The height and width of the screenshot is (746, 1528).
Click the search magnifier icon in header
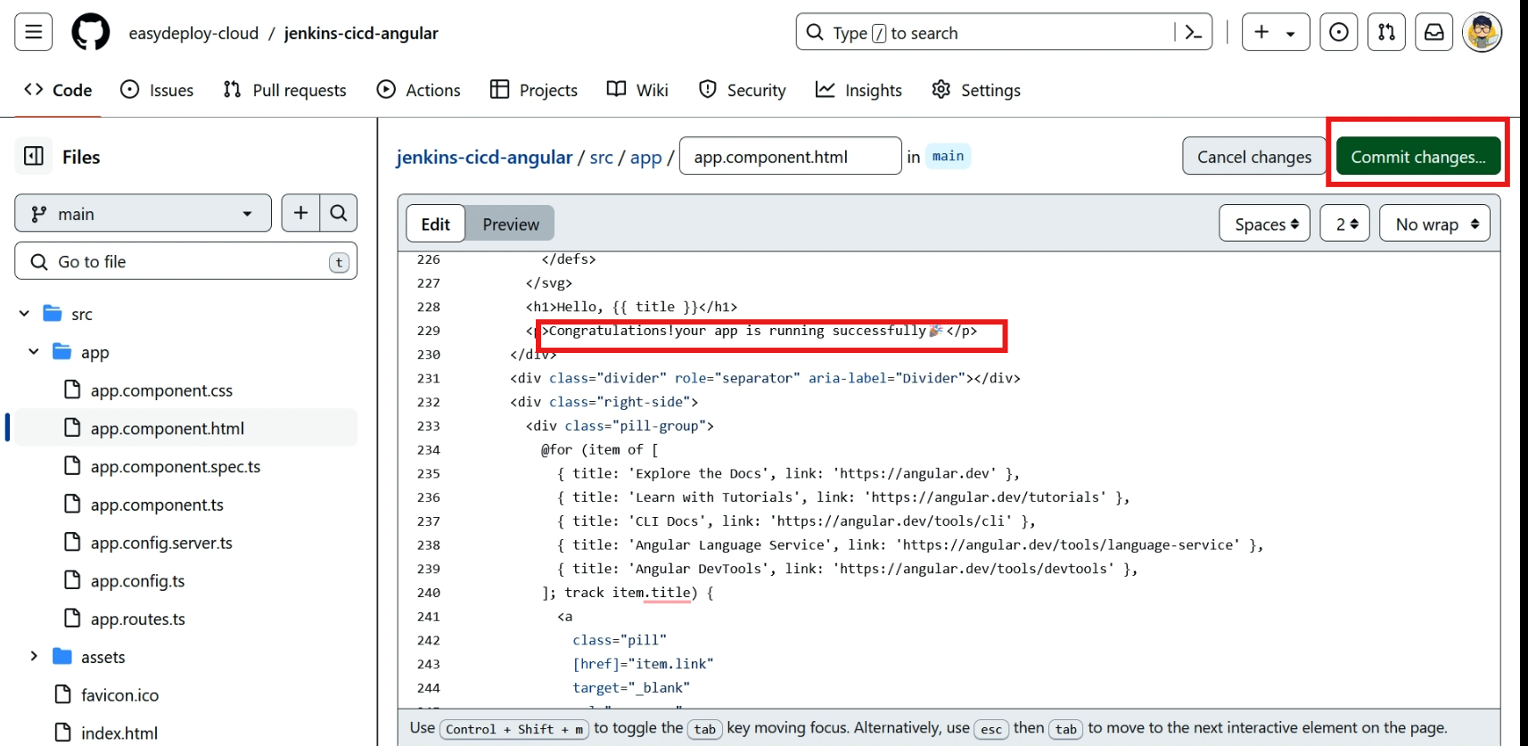[x=815, y=33]
